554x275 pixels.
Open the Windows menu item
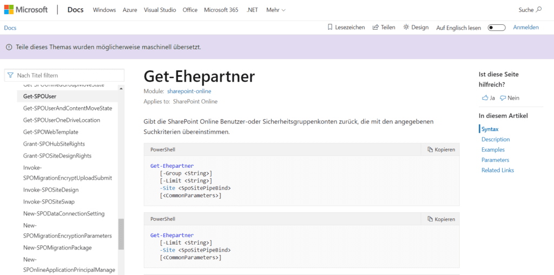point(104,10)
